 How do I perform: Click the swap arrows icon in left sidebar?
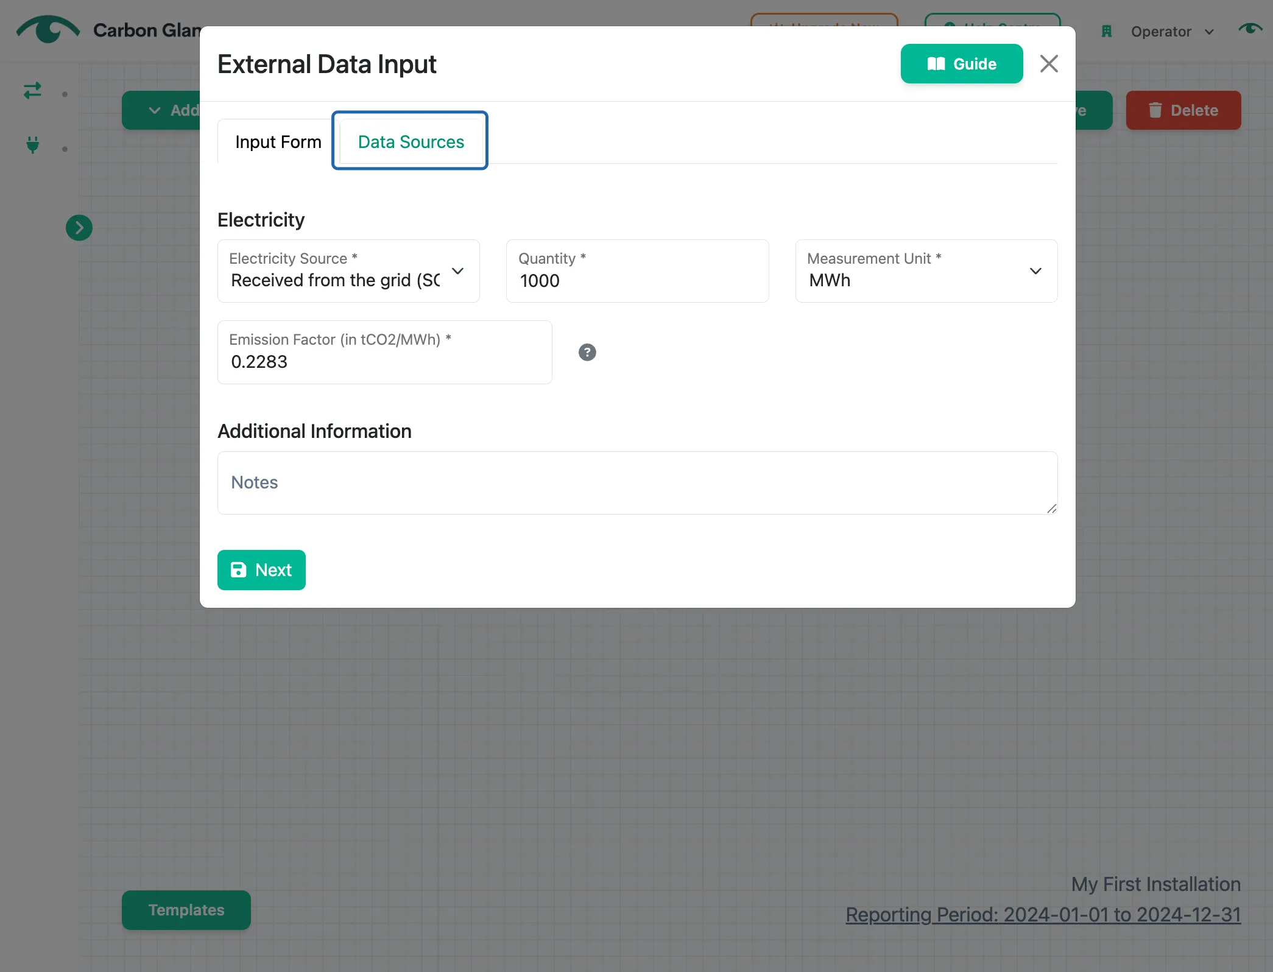[32, 91]
